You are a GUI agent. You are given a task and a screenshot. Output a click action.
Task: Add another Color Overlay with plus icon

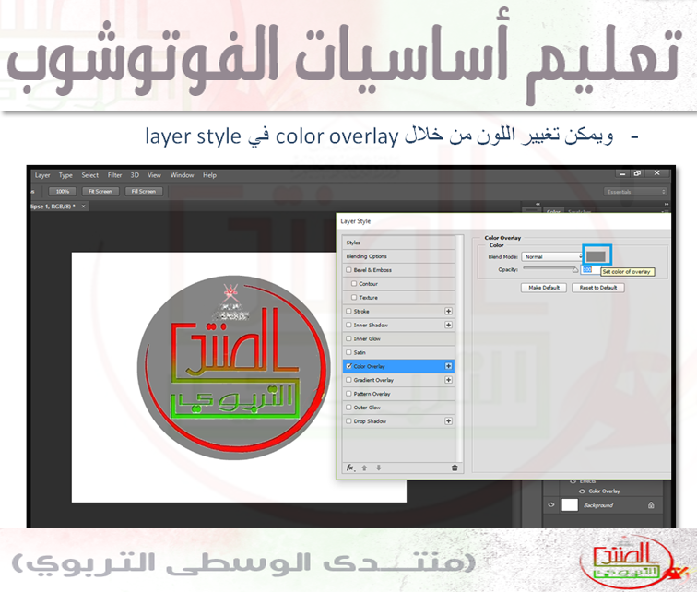click(448, 366)
